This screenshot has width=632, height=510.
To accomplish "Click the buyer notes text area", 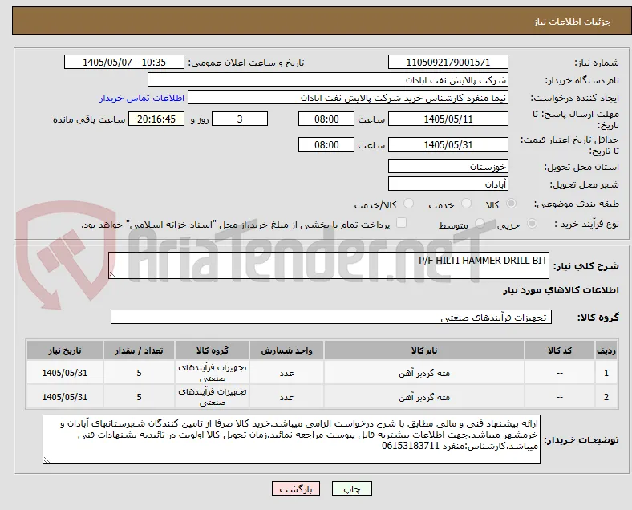I will click(291, 439).
